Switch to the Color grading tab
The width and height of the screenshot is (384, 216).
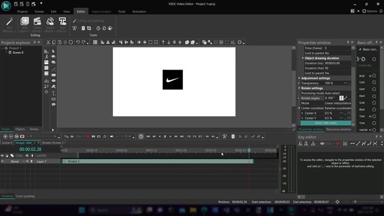pyautogui.click(x=25, y=196)
